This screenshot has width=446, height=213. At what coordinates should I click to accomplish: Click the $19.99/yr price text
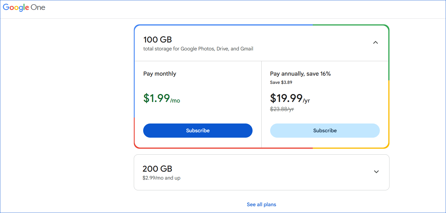click(x=290, y=99)
